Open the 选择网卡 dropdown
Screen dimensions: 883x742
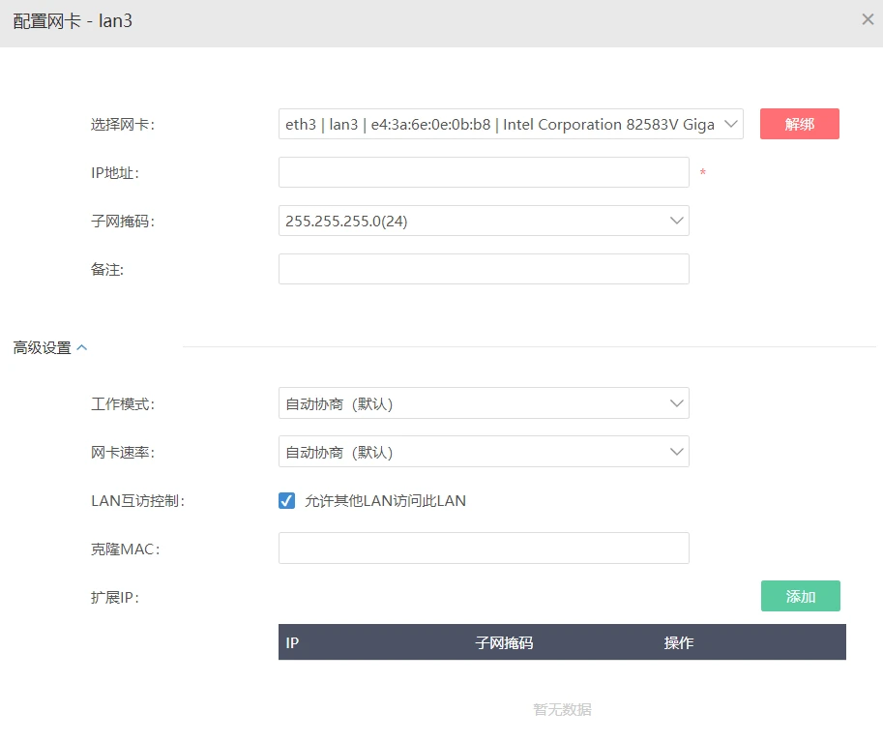(x=511, y=124)
